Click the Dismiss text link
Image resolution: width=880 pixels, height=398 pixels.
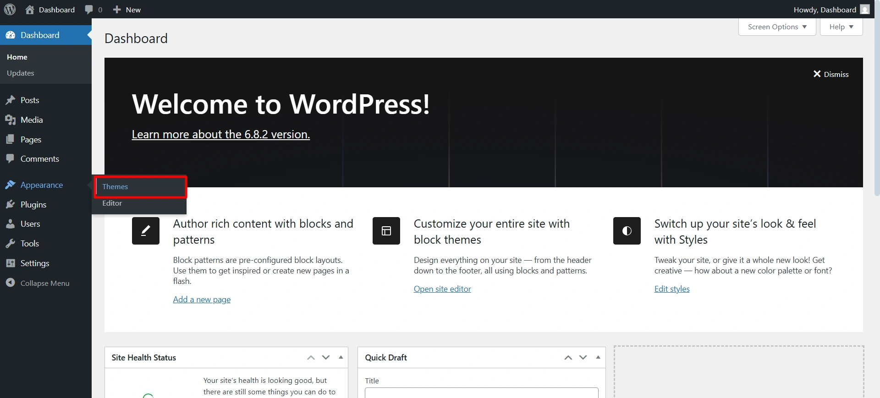coord(836,74)
